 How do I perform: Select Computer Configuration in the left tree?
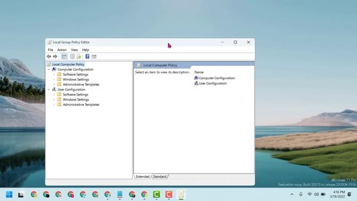[75, 69]
